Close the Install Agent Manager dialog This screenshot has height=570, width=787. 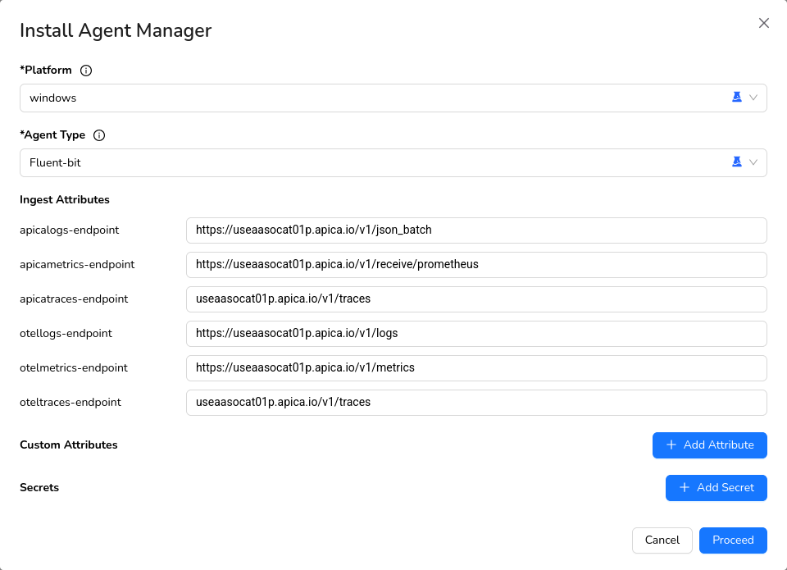click(x=763, y=23)
